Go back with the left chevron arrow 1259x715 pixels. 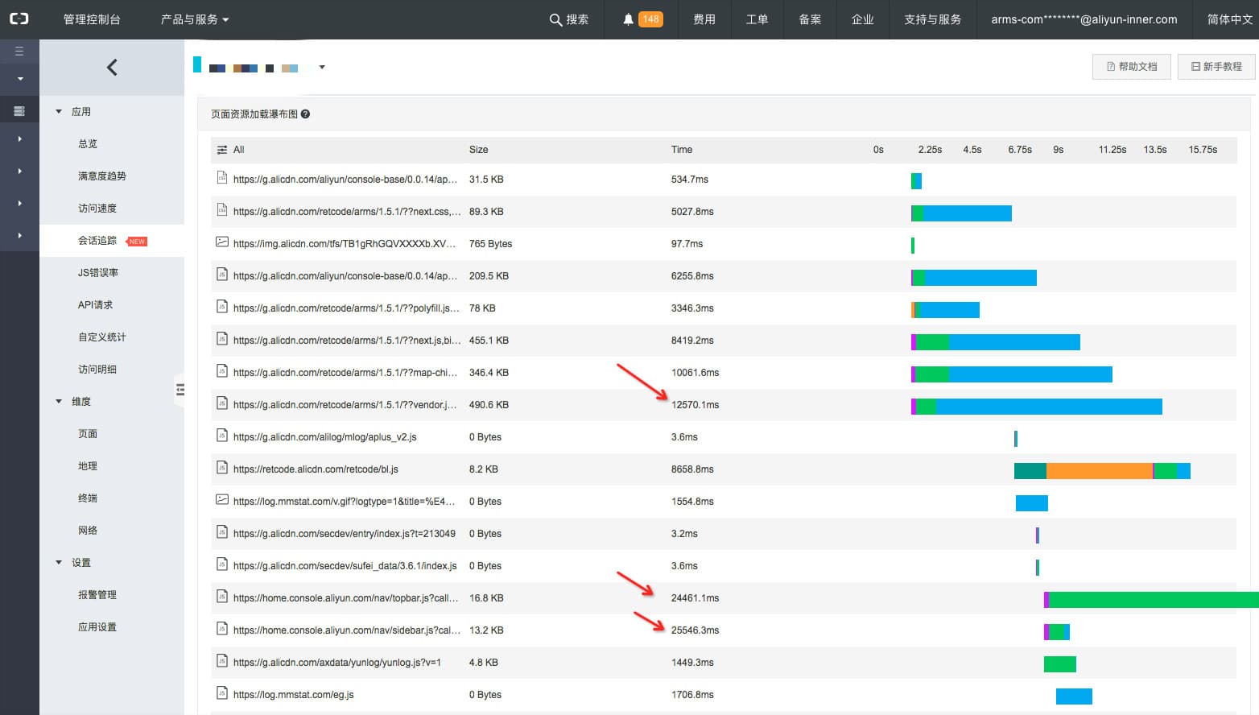click(x=112, y=68)
